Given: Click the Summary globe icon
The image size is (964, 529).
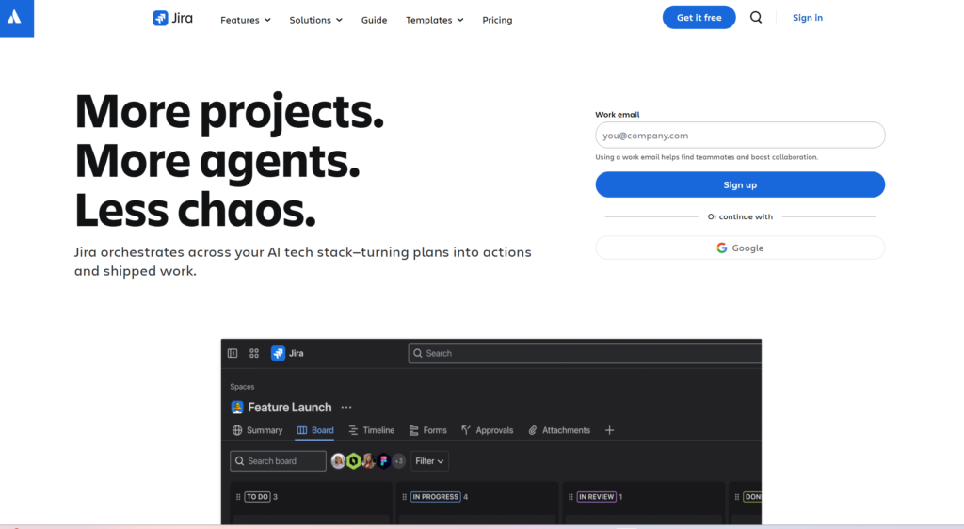Looking at the screenshot, I should click(x=236, y=431).
